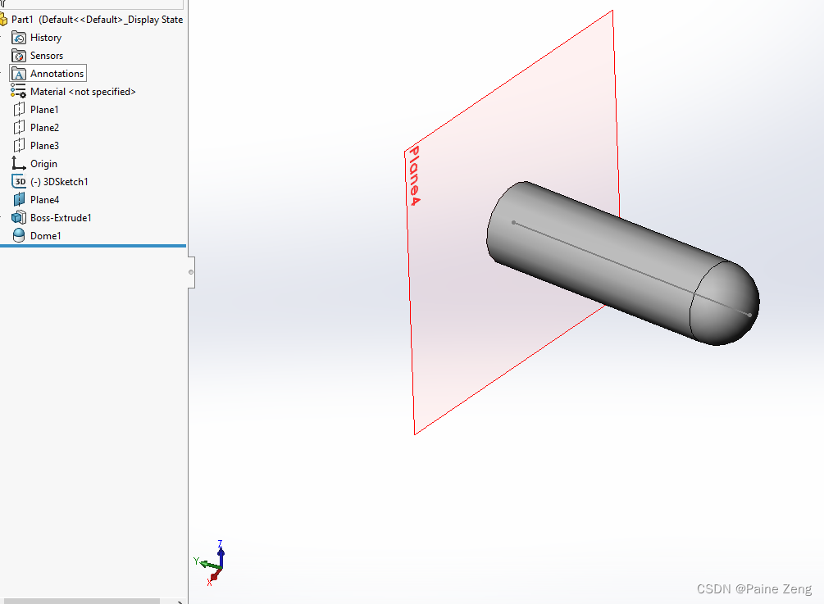Click the feature panel splitter handle

point(191,272)
